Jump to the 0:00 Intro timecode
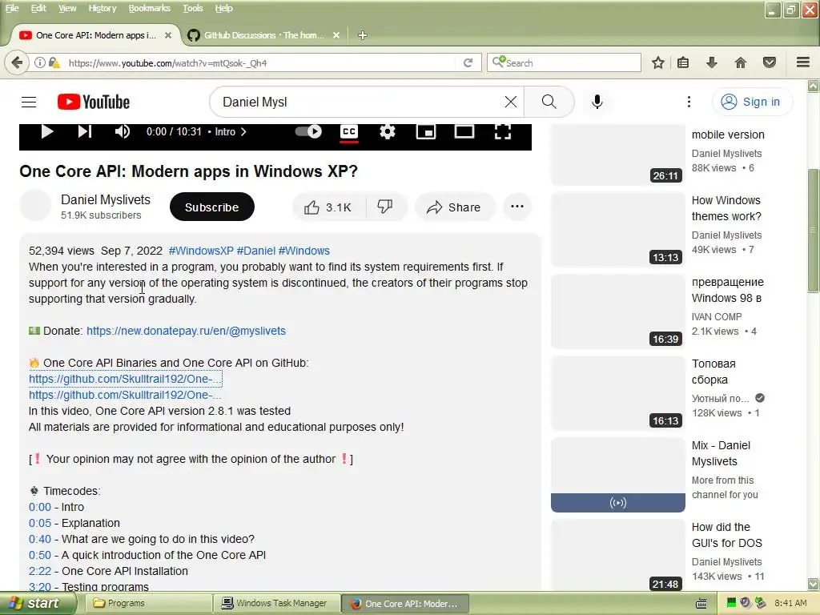 (x=40, y=507)
